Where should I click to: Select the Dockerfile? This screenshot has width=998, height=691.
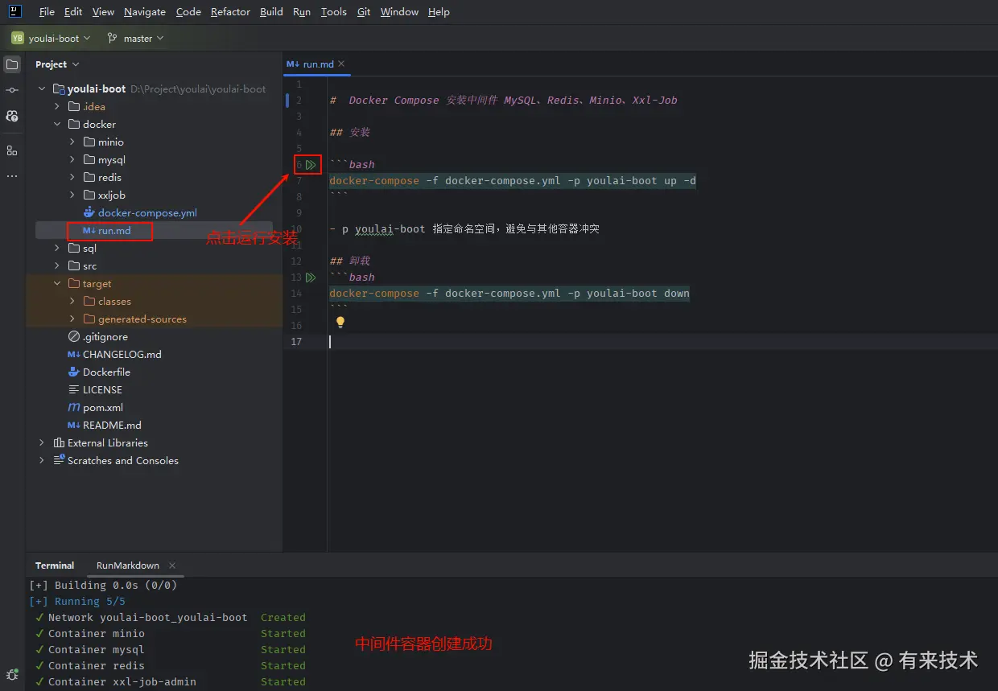point(106,372)
